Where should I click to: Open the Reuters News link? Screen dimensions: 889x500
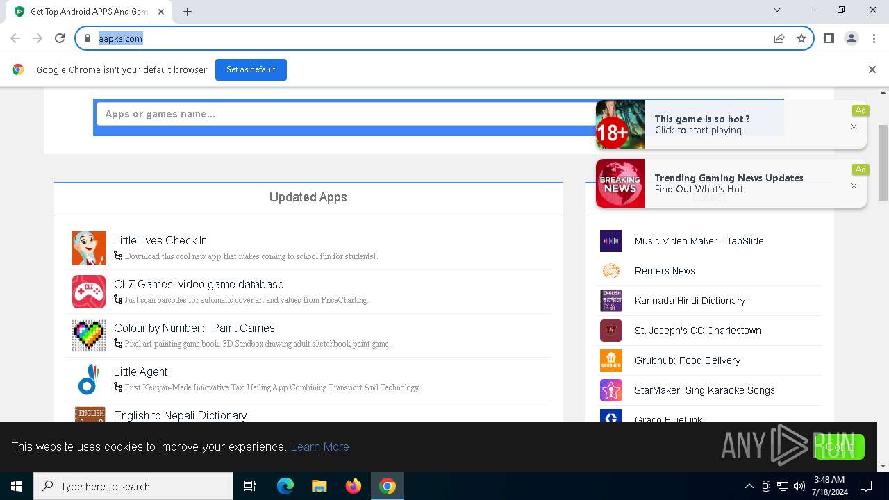coord(665,271)
